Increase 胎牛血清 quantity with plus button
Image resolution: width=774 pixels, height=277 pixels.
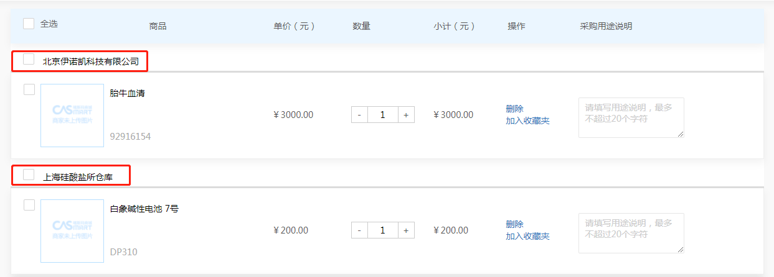tap(406, 115)
